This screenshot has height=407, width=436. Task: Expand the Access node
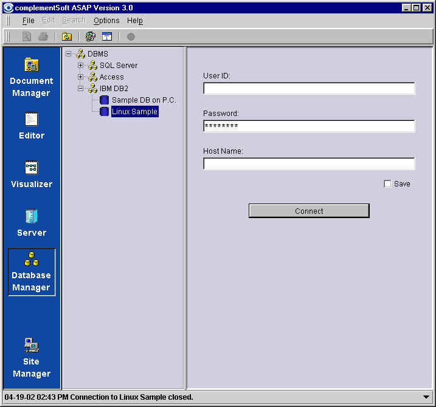tap(81, 77)
